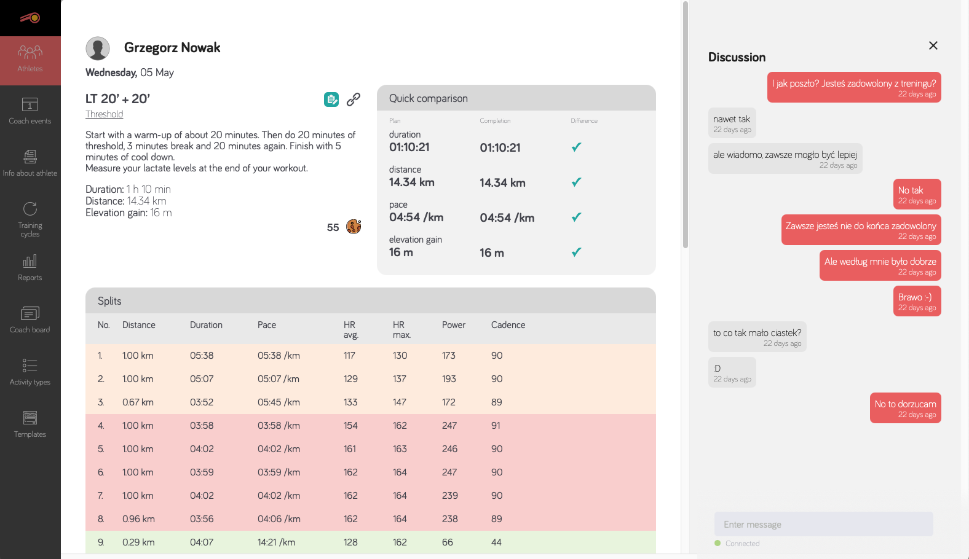Click the Enter message input field
The height and width of the screenshot is (559, 969).
pos(823,524)
